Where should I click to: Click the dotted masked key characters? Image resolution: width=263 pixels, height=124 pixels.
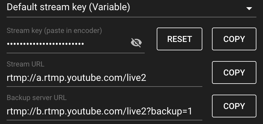(45, 44)
